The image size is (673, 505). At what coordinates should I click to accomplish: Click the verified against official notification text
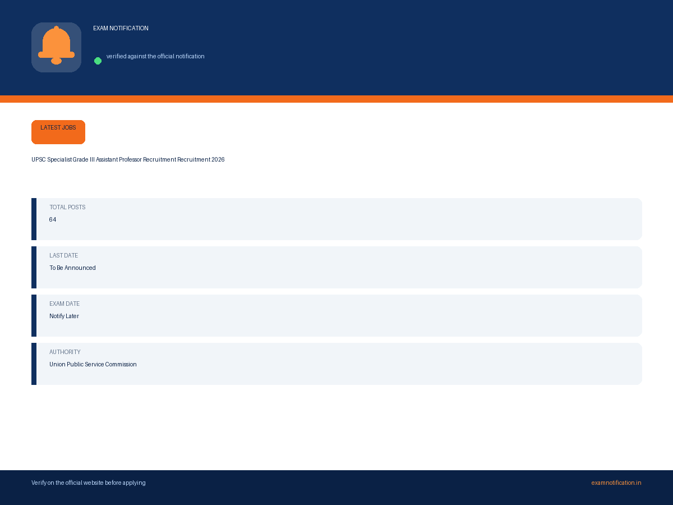coord(155,56)
